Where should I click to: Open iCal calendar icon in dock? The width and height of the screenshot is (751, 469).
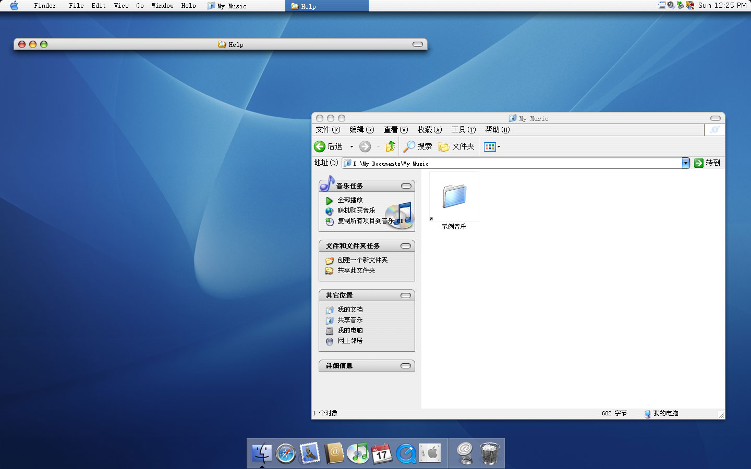click(382, 453)
